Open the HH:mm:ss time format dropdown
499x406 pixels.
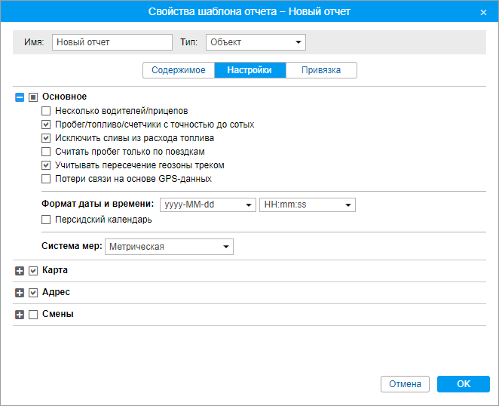(x=307, y=205)
